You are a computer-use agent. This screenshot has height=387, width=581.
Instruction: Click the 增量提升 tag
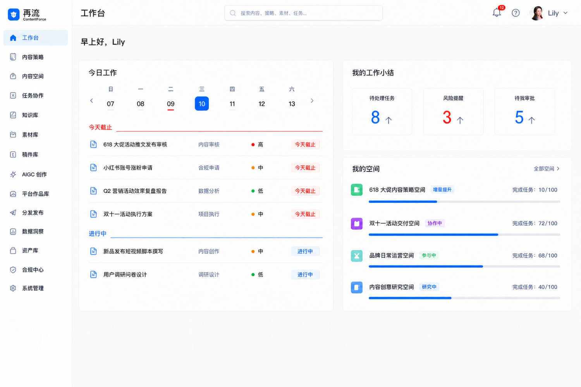pyautogui.click(x=442, y=190)
